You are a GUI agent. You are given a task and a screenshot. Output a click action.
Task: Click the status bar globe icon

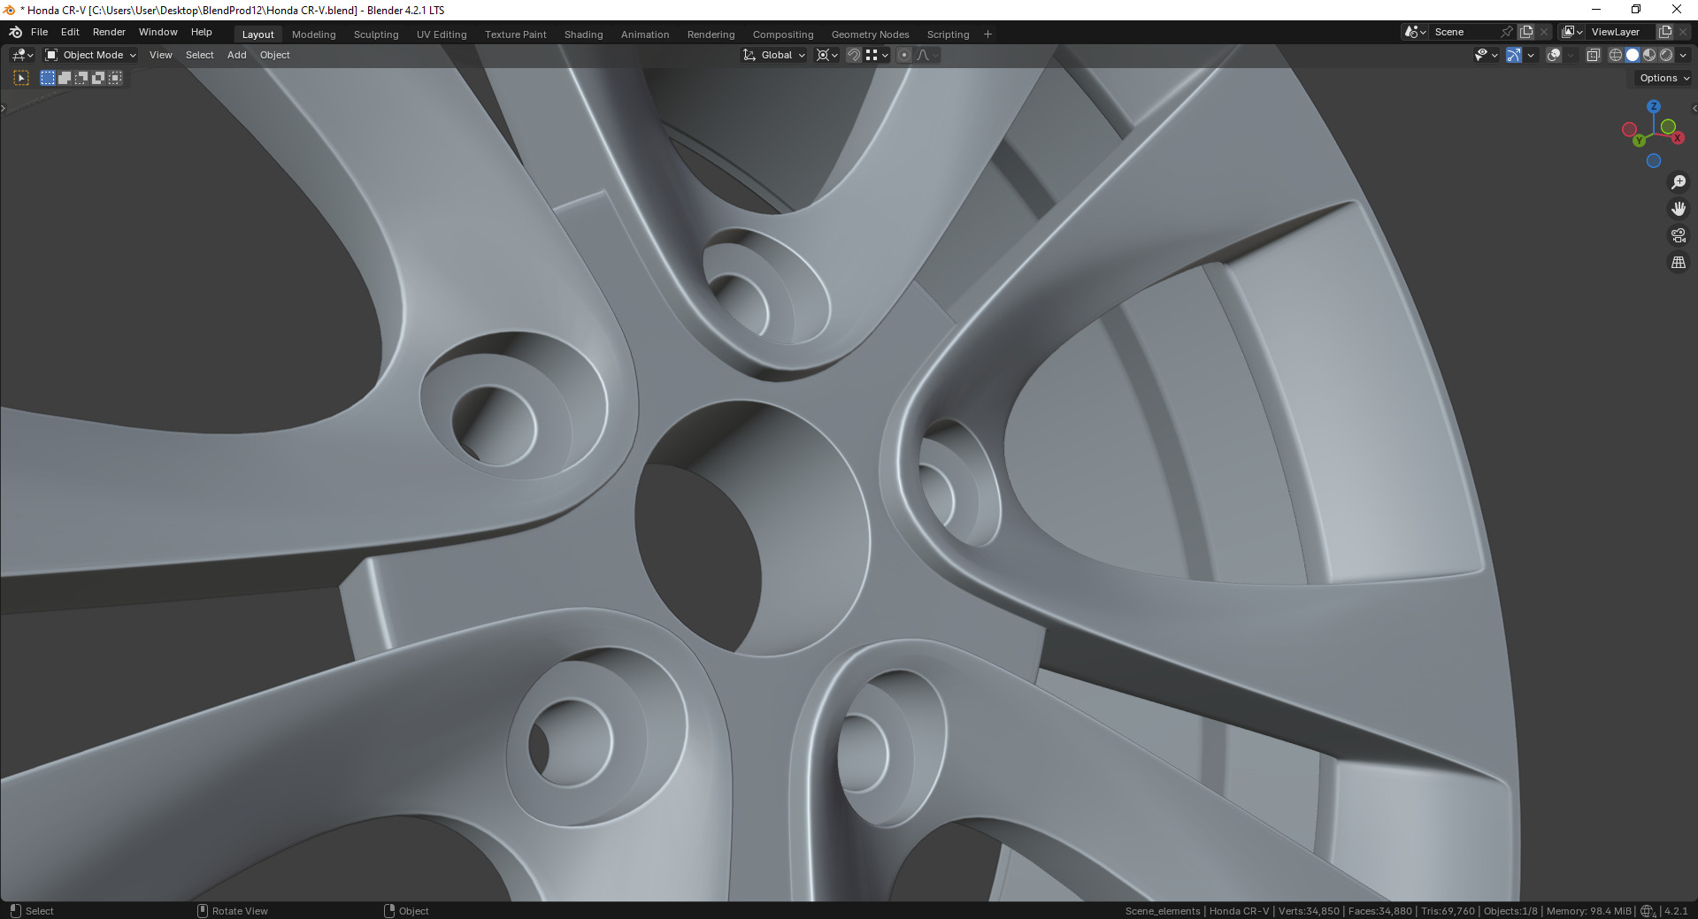pyautogui.click(x=1647, y=911)
